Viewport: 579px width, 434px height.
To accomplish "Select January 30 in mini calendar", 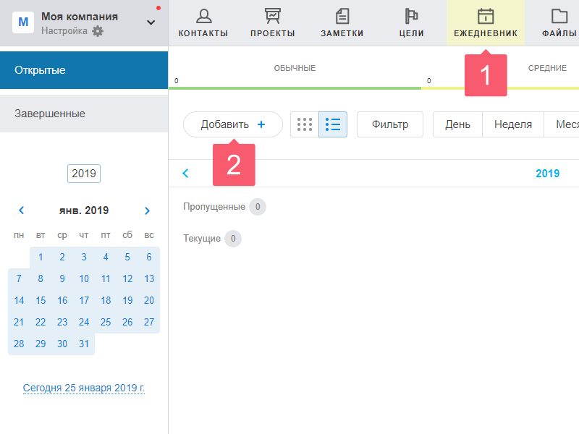I will point(62,344).
